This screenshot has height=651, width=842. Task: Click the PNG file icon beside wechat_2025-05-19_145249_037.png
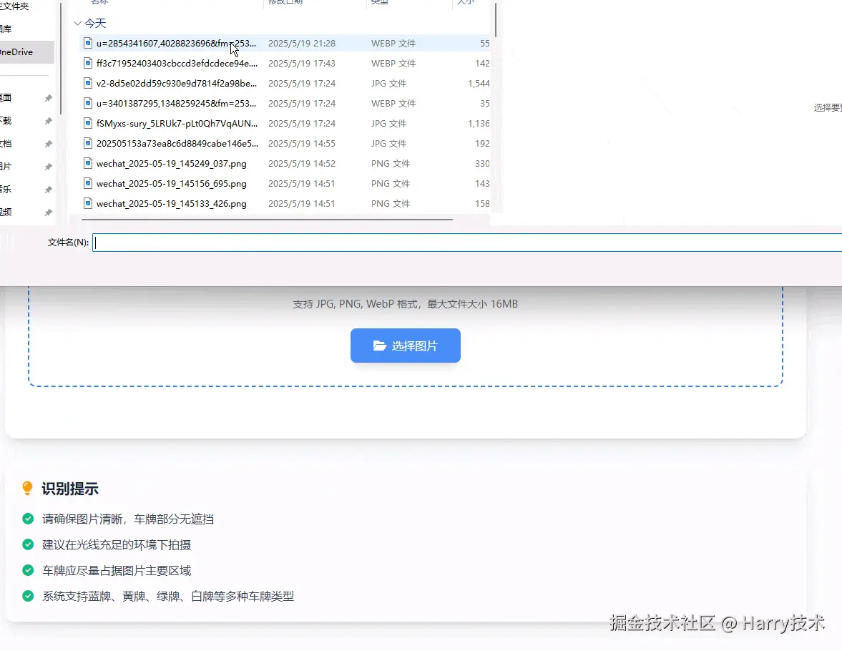87,163
